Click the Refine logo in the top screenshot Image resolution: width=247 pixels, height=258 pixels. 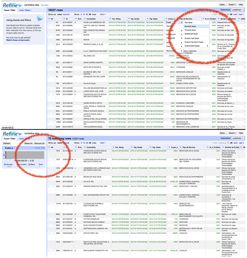pos(12,5)
